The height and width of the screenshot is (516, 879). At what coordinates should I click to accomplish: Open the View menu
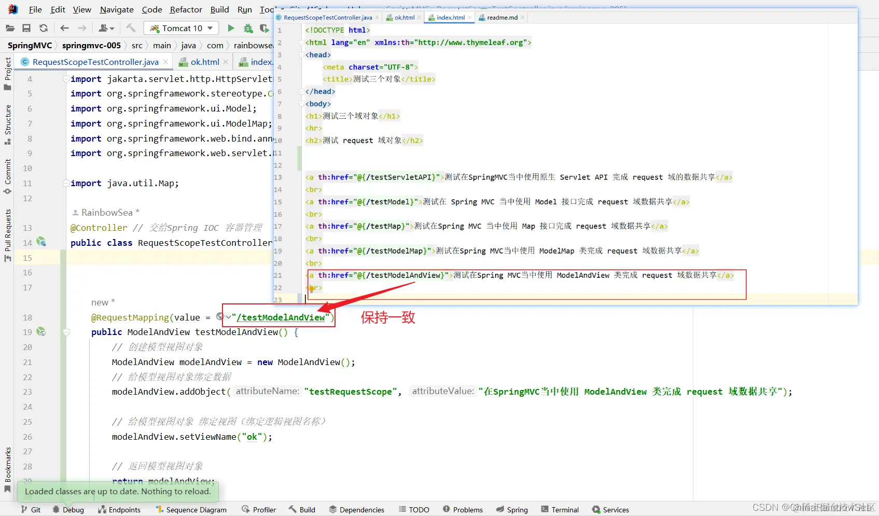pos(82,9)
